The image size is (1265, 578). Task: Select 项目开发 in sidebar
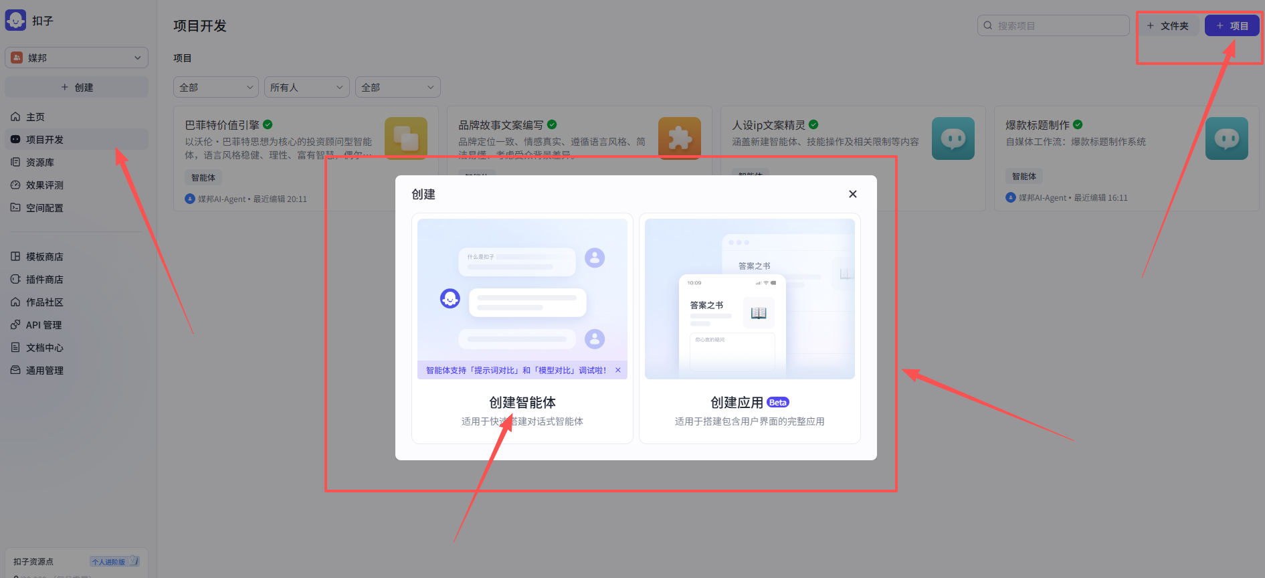tap(76, 139)
